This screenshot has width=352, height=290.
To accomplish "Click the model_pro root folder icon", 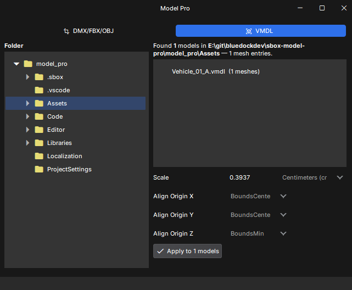I will click(28, 64).
